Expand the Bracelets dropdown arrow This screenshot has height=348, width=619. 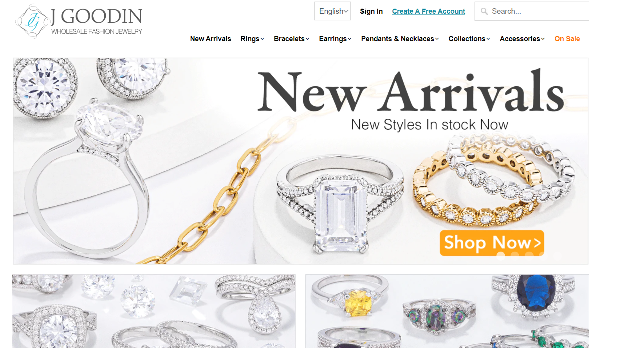307,39
